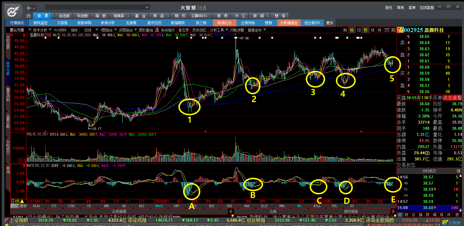Click the 委托 button in the title bar
The height and width of the screenshot is (226, 464).
389,8
